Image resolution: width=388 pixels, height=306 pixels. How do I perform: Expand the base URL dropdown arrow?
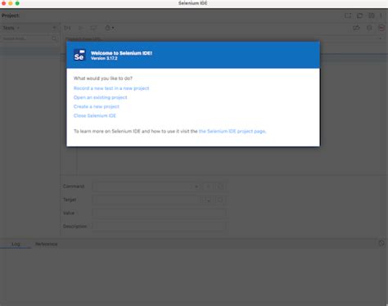coord(381,39)
